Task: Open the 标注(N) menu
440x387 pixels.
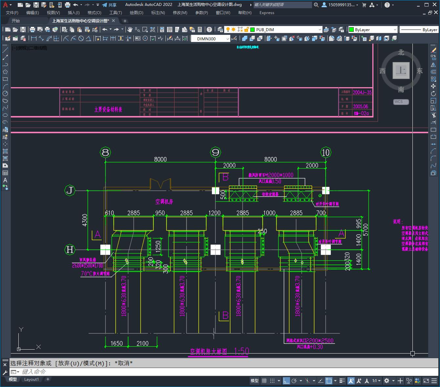Action: click(x=158, y=12)
